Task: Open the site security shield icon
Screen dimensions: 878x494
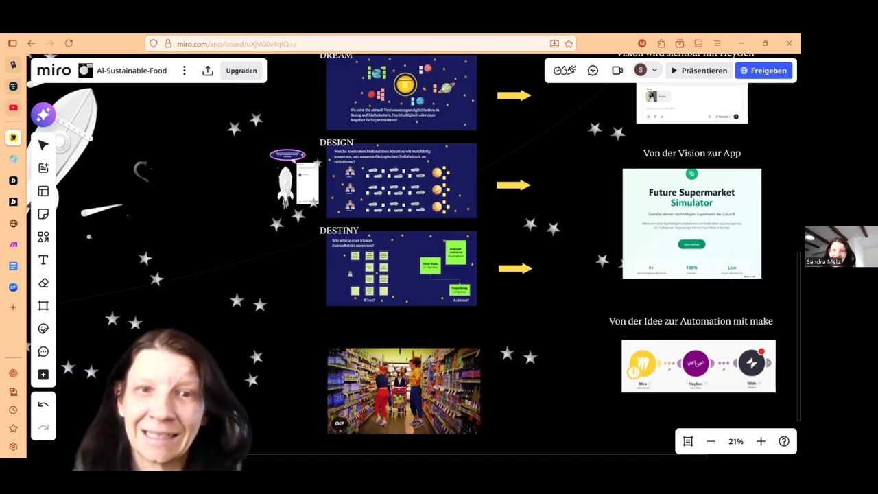Action: coord(153,43)
